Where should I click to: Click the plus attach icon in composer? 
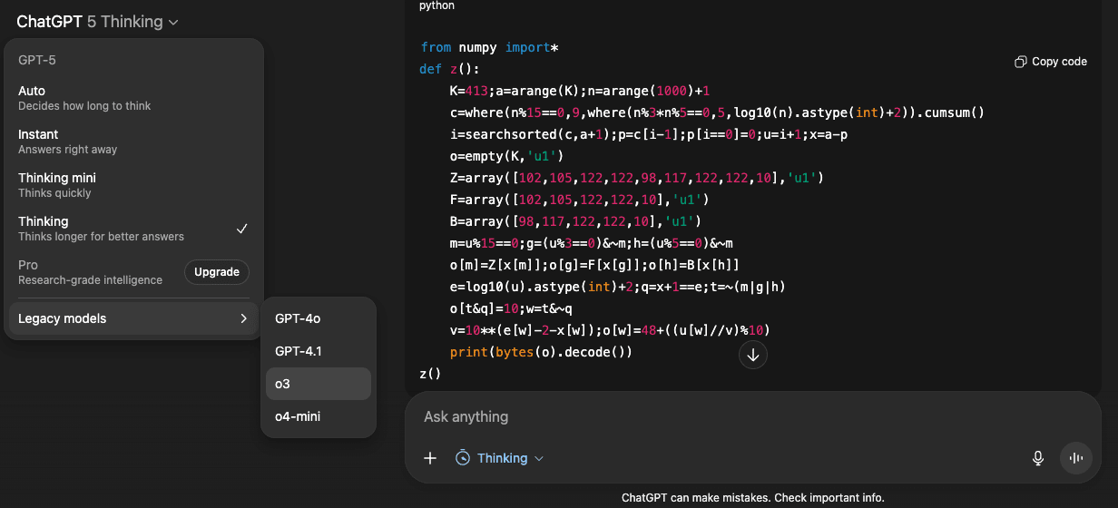pos(430,458)
